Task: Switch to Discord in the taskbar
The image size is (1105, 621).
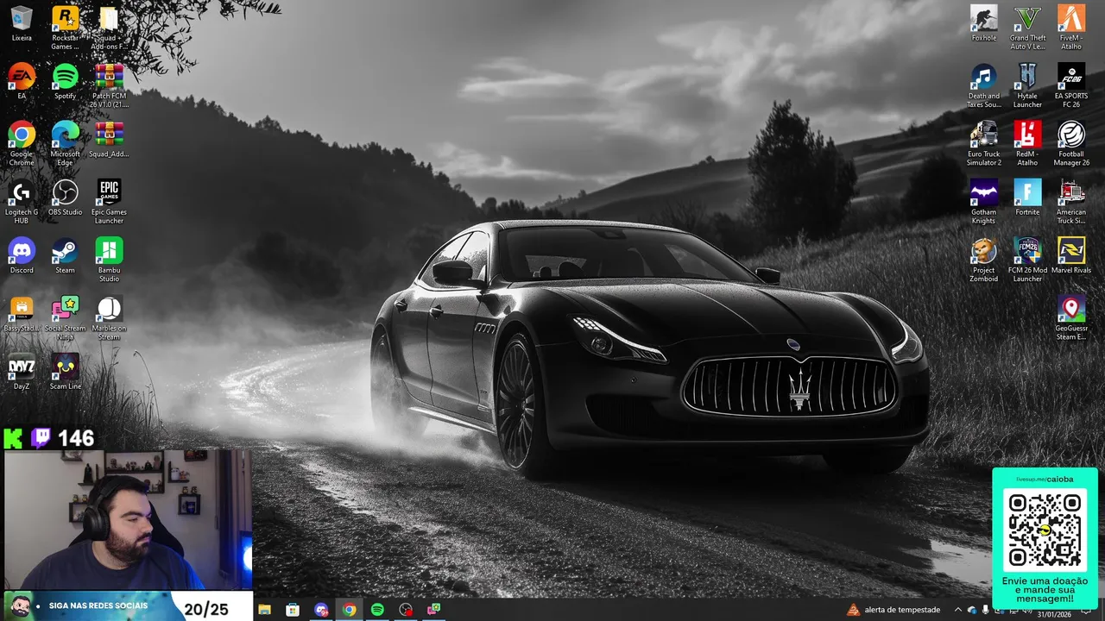Action: click(x=321, y=610)
